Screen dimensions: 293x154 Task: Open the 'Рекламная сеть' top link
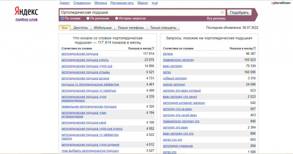pos(122,3)
